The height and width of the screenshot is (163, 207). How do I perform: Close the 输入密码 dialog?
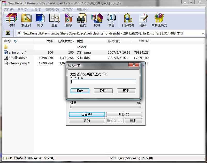pos(134,65)
